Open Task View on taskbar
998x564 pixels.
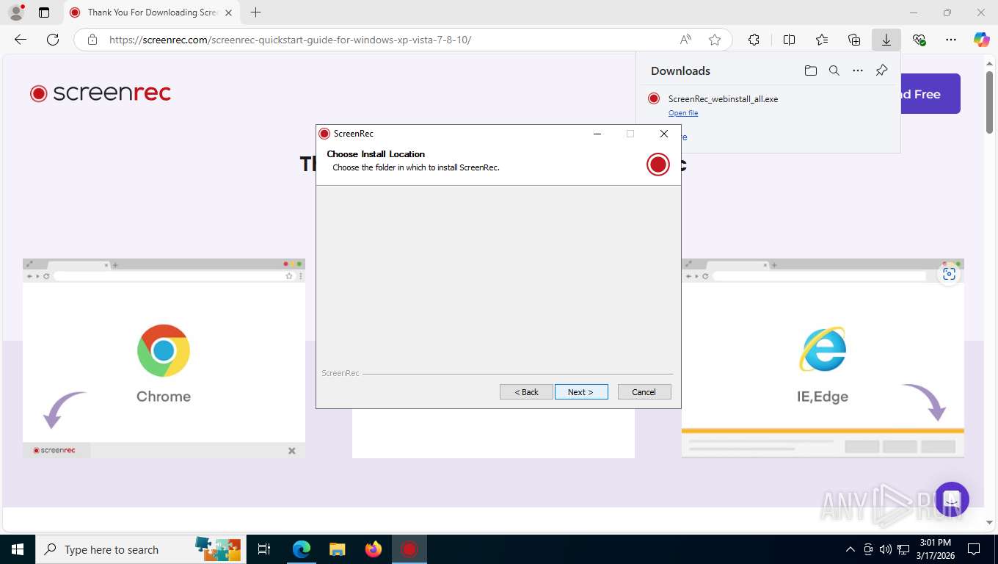[x=264, y=549]
